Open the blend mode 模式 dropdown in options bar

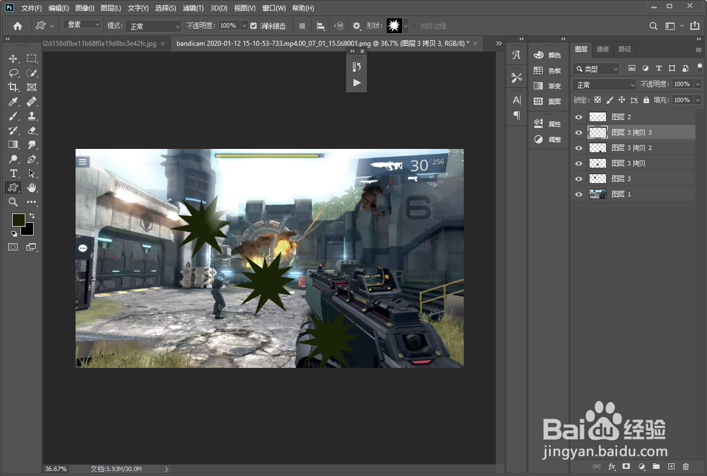[x=153, y=26]
